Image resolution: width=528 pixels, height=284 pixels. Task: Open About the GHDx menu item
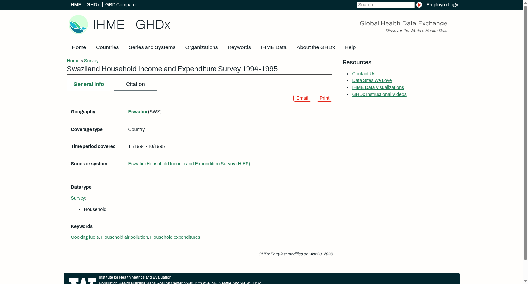coord(316,47)
